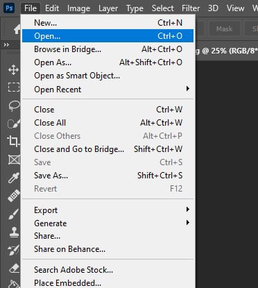The width and height of the screenshot is (258, 288).
Task: Select the Move tool
Action: pos(13,69)
